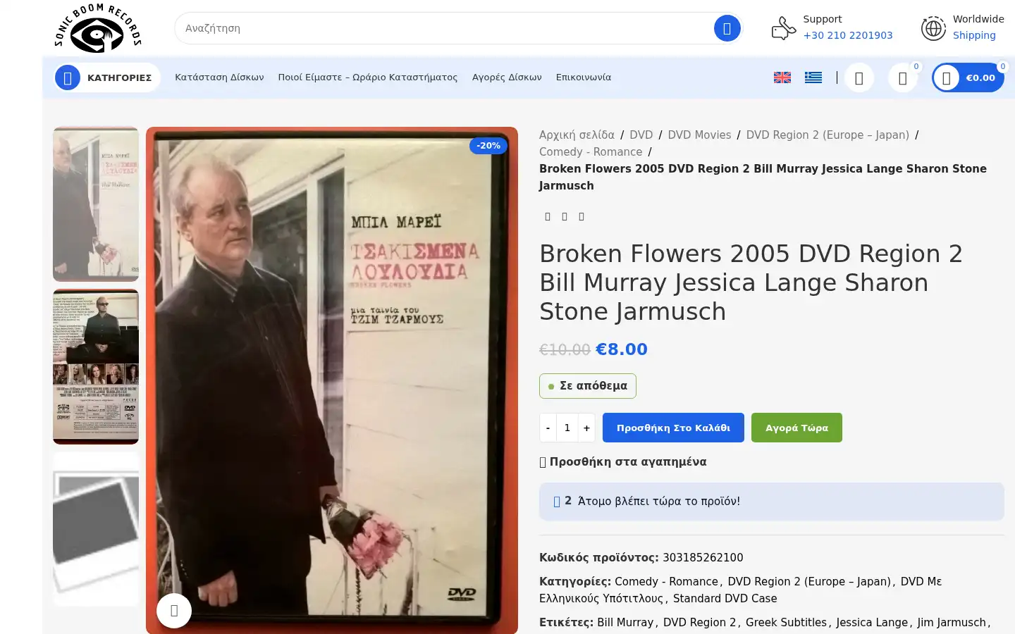This screenshot has width=1015, height=634.
Task: Click product code 303185262100
Action: 703,557
